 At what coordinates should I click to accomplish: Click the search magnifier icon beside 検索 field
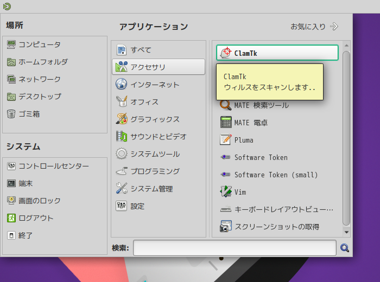coord(345,248)
